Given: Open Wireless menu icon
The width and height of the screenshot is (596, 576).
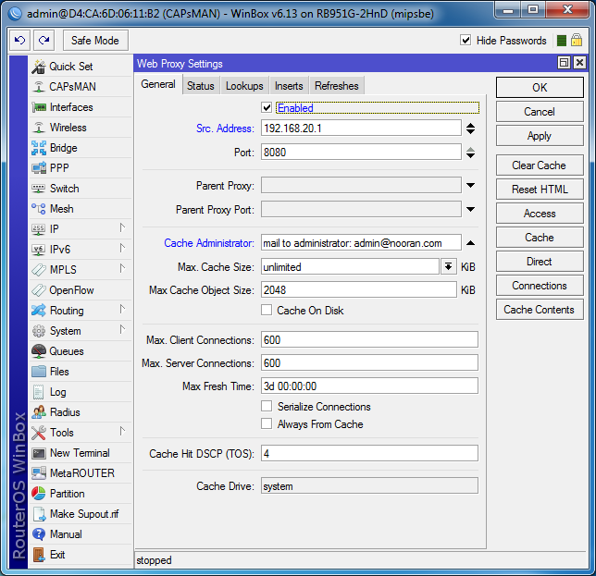Looking at the screenshot, I should point(38,128).
